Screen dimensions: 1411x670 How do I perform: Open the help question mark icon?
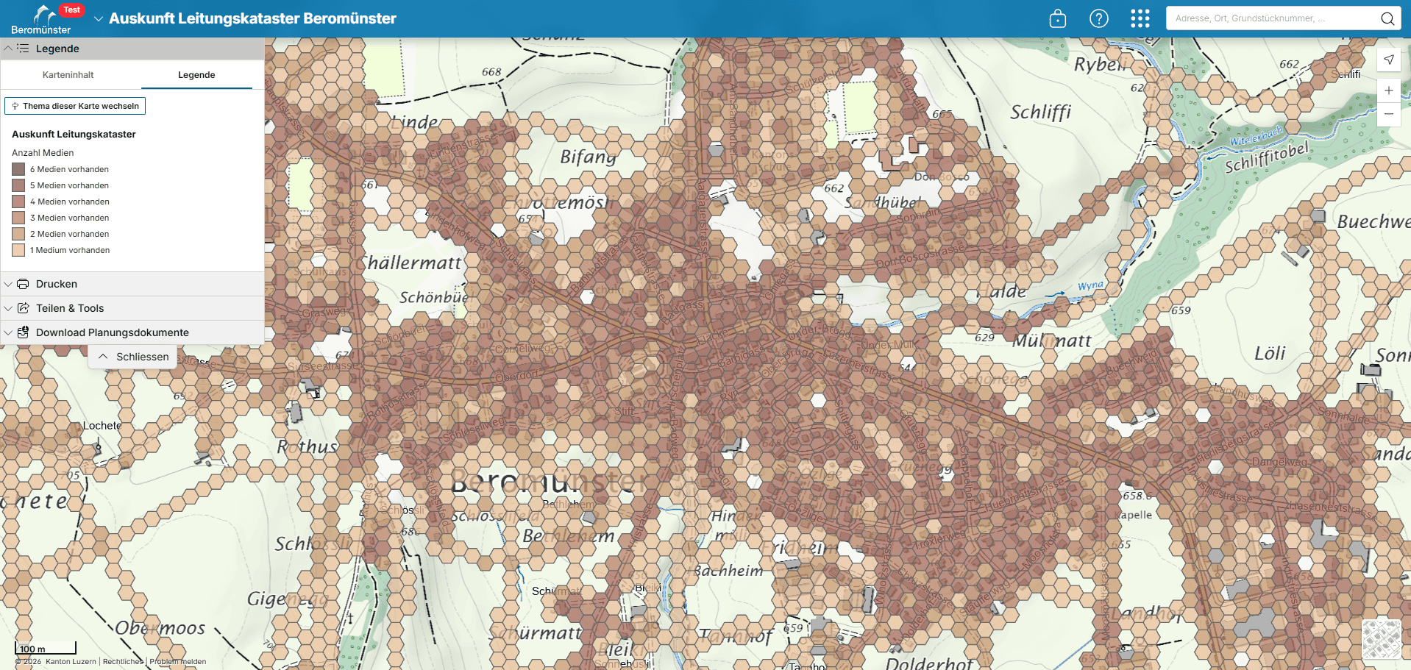coord(1098,18)
